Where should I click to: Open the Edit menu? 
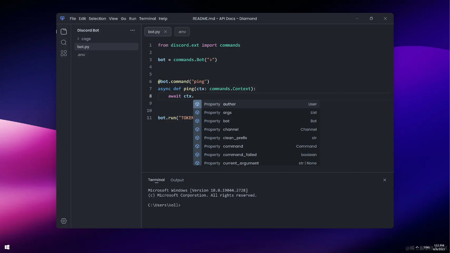coord(82,18)
